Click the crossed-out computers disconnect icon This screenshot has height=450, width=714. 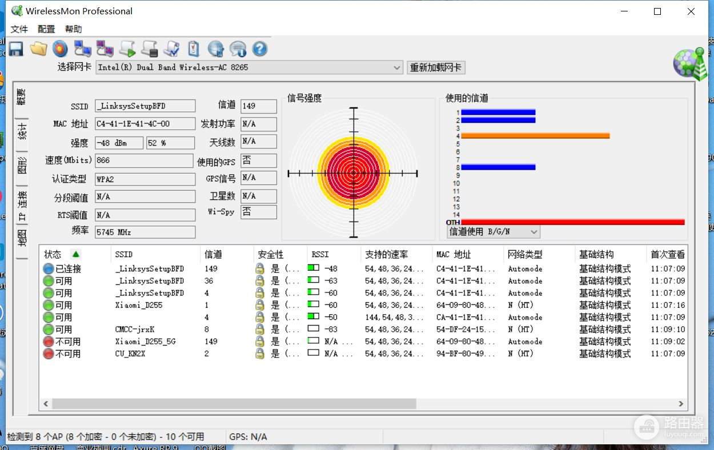(105, 49)
